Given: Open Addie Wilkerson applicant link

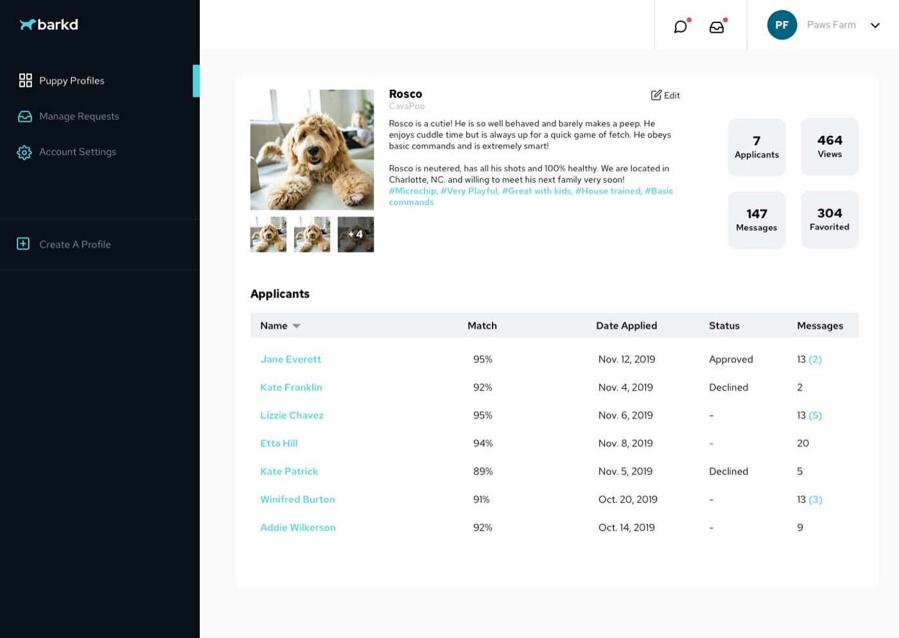Looking at the screenshot, I should pos(298,528).
